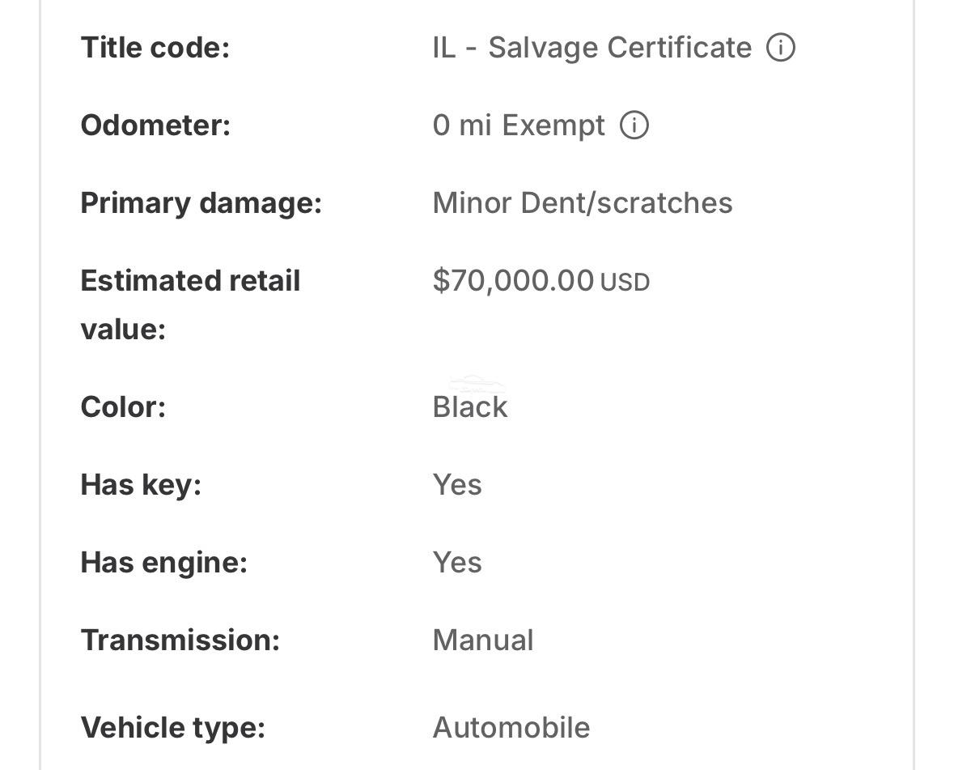Click the Has key label
Screen dimensions: 954x770
point(141,486)
